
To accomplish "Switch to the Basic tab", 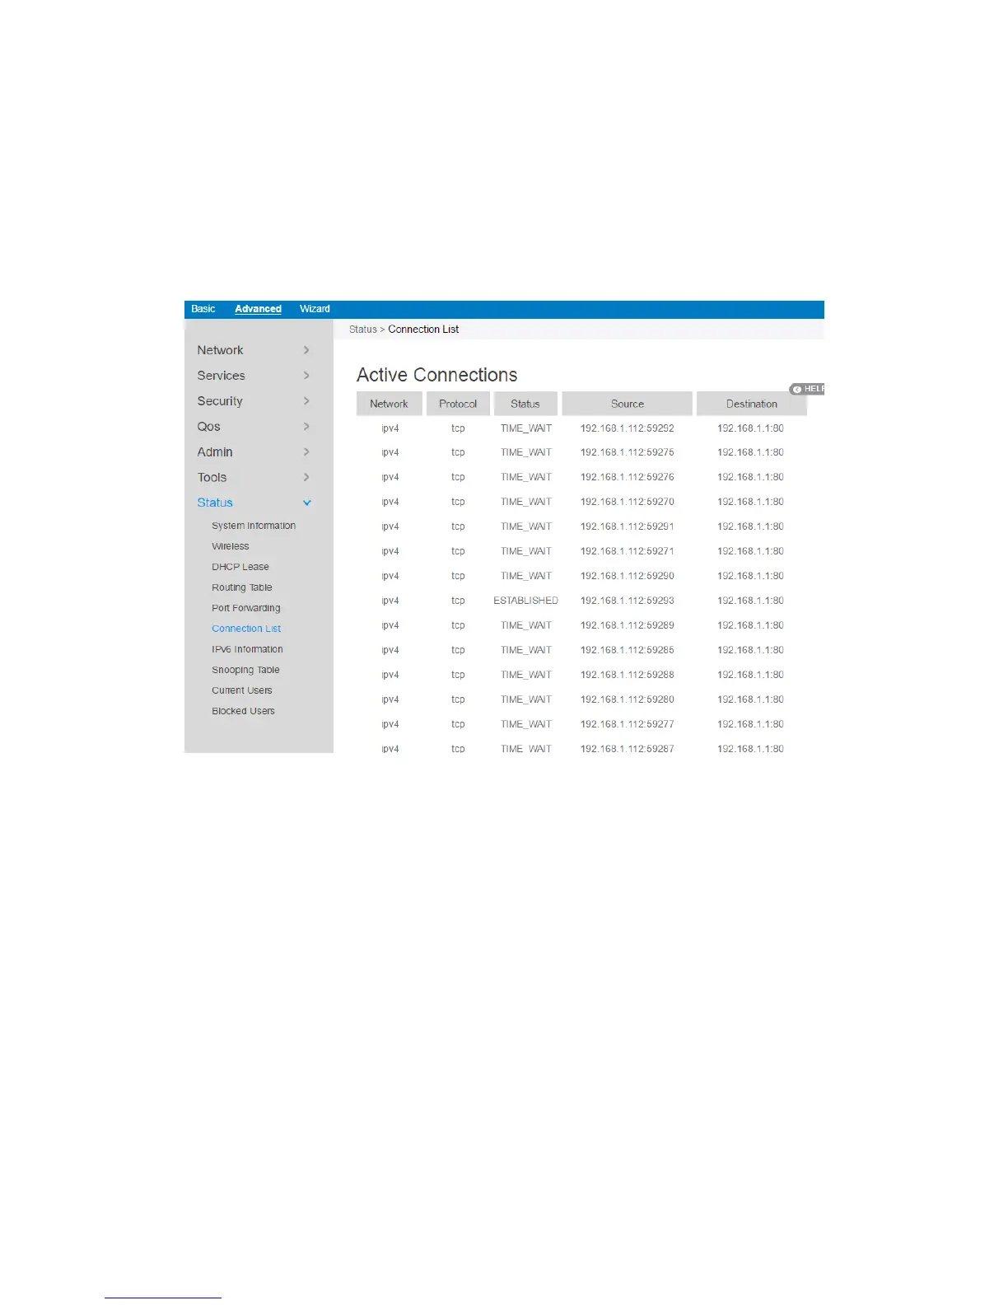I will [203, 309].
